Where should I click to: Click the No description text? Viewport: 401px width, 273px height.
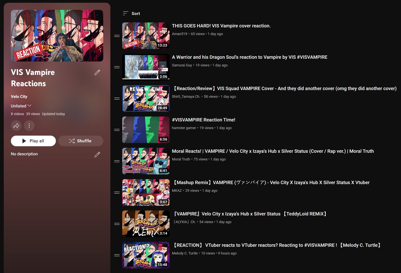point(24,154)
